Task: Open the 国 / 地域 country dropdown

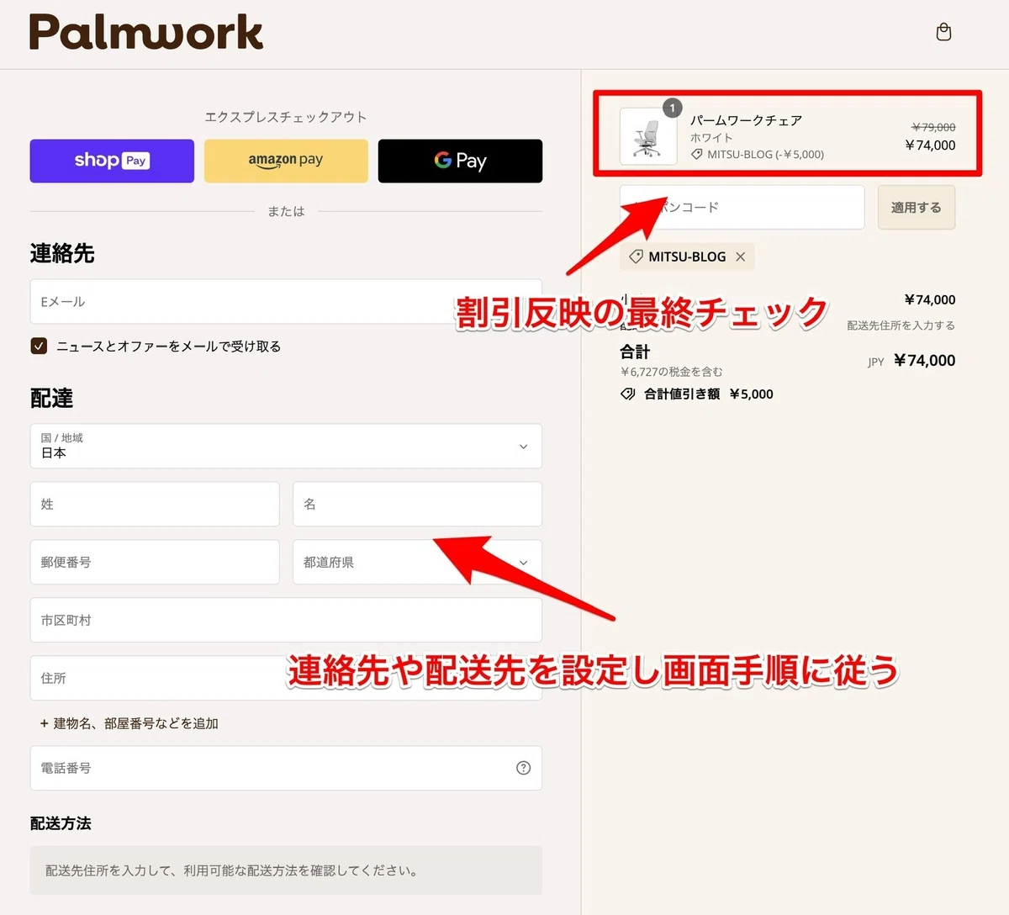Action: pyautogui.click(x=286, y=446)
